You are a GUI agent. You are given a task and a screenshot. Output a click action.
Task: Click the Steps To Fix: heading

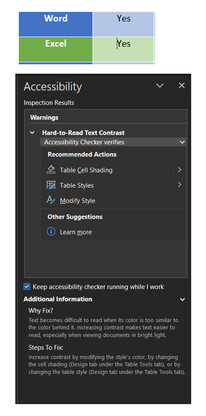point(46,348)
